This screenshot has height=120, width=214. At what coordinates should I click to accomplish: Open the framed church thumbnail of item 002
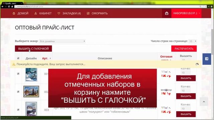point(31,91)
